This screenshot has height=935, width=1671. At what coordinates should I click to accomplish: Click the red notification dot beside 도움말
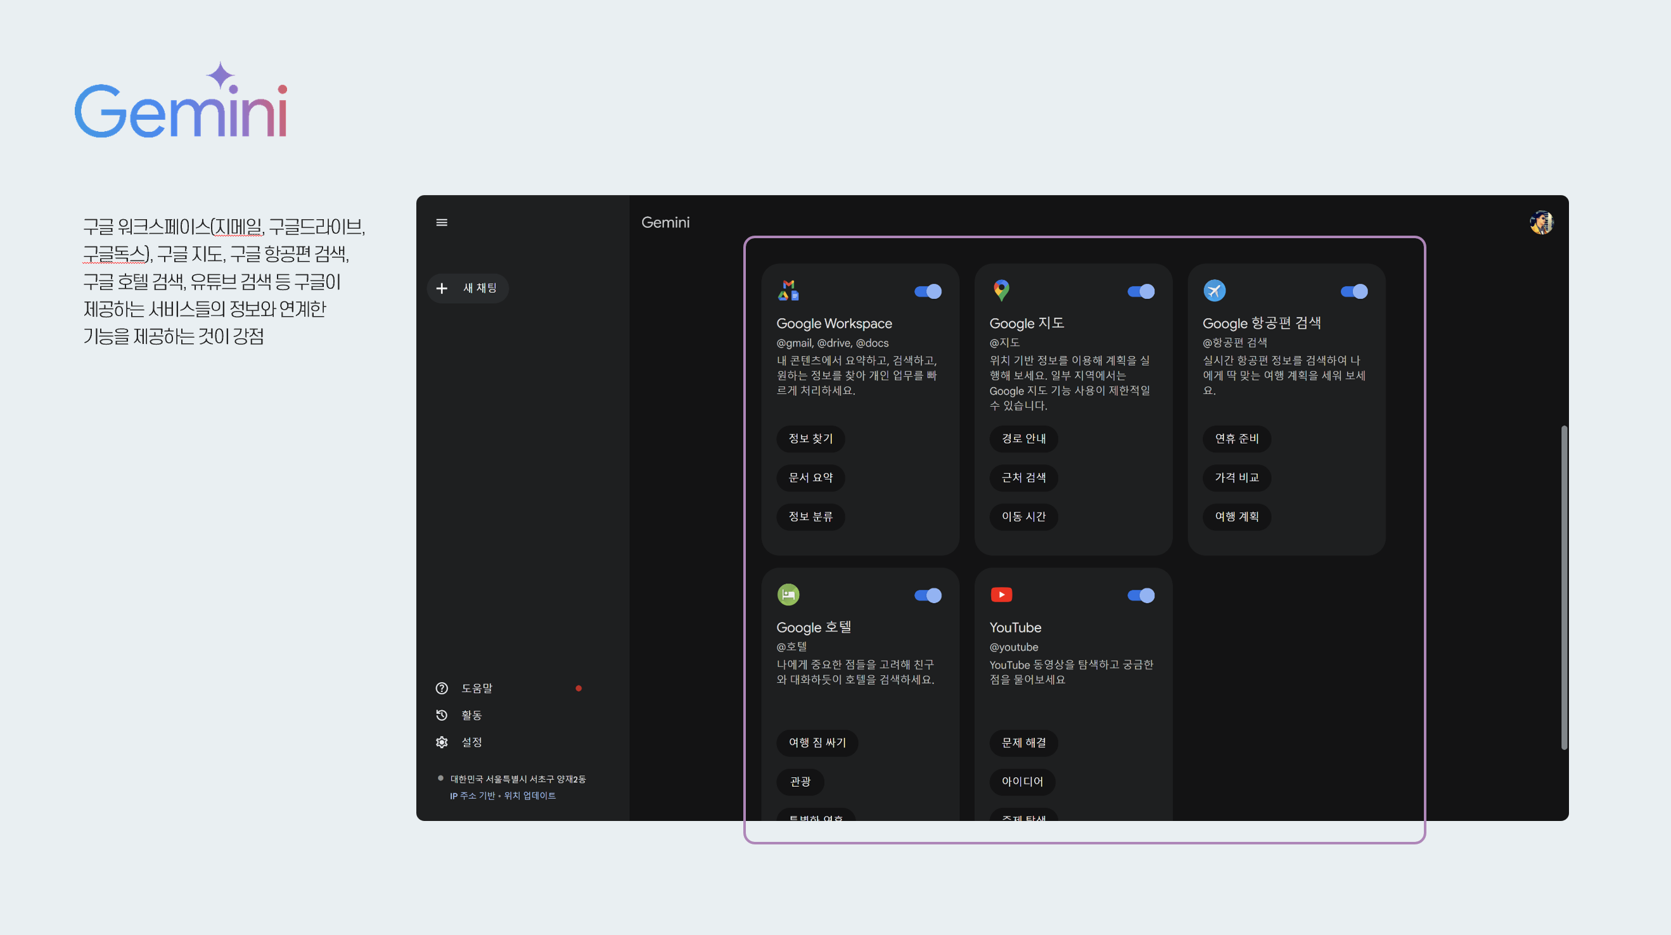pyautogui.click(x=579, y=688)
